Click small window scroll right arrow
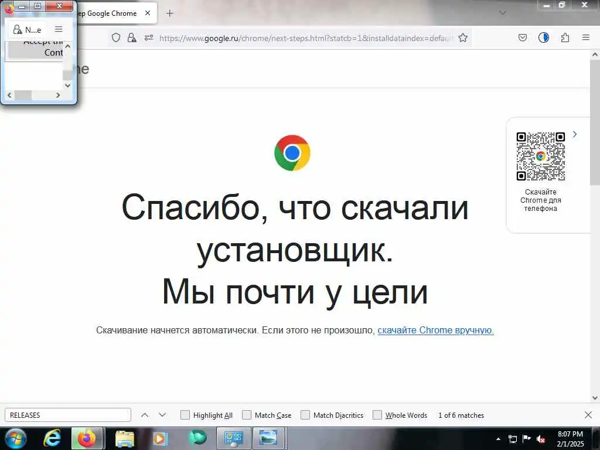Viewport: 600px width, 450px height. (58, 95)
